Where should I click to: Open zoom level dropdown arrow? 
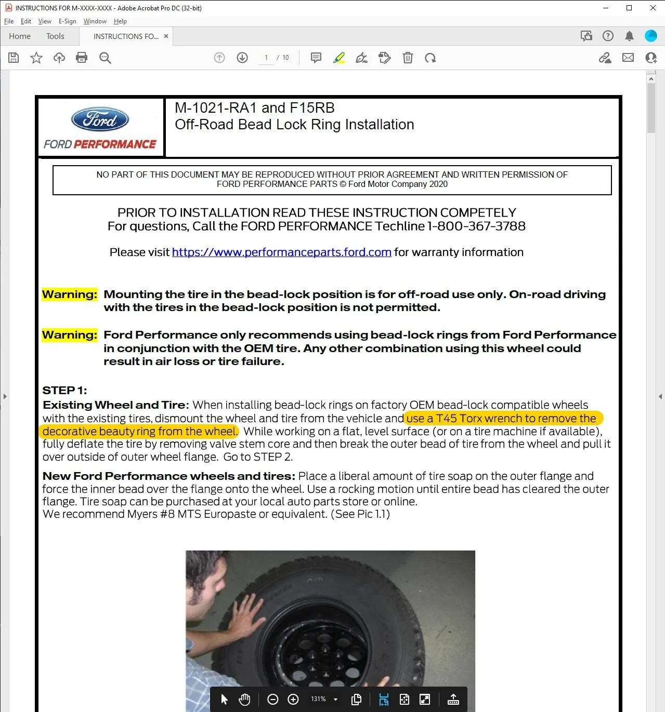click(335, 700)
